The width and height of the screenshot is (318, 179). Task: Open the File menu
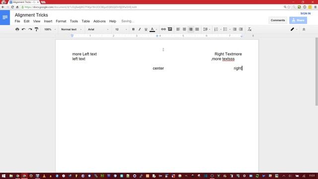(x=17, y=21)
